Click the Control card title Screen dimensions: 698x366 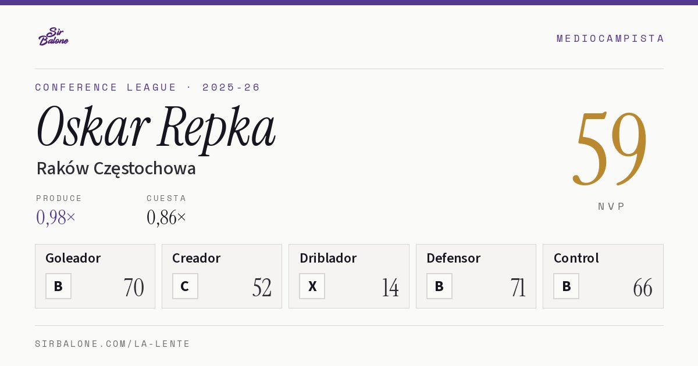point(576,258)
